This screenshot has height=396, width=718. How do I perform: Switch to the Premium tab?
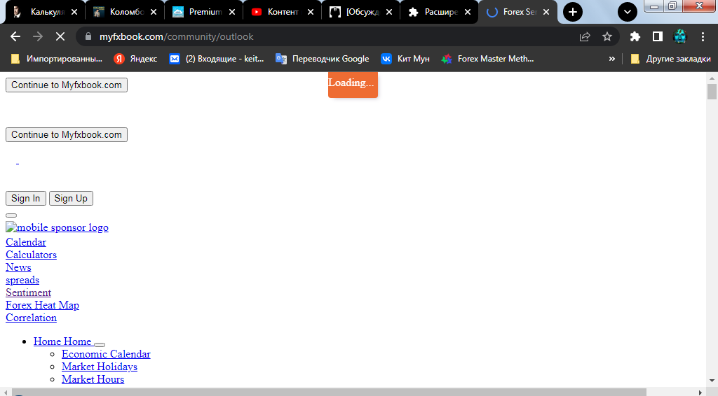pos(197,12)
